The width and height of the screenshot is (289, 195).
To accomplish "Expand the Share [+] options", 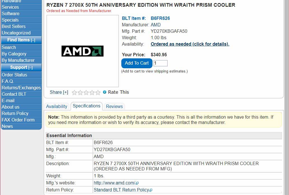I will coord(59,92).
